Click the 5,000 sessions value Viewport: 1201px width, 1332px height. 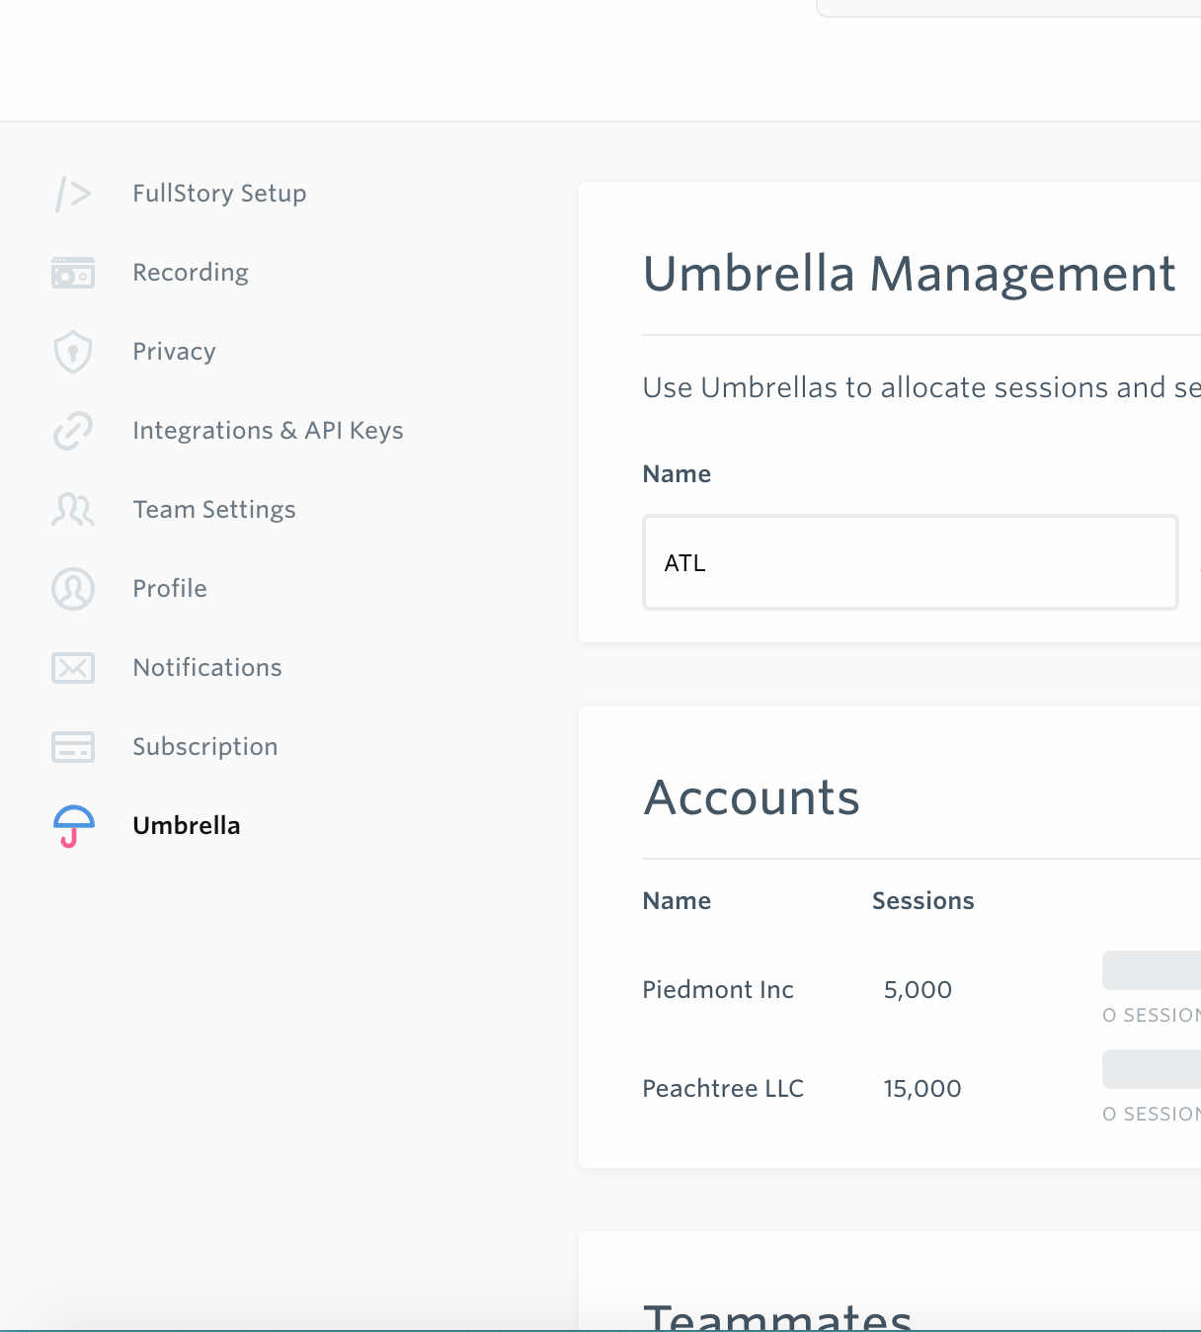pyautogui.click(x=918, y=989)
